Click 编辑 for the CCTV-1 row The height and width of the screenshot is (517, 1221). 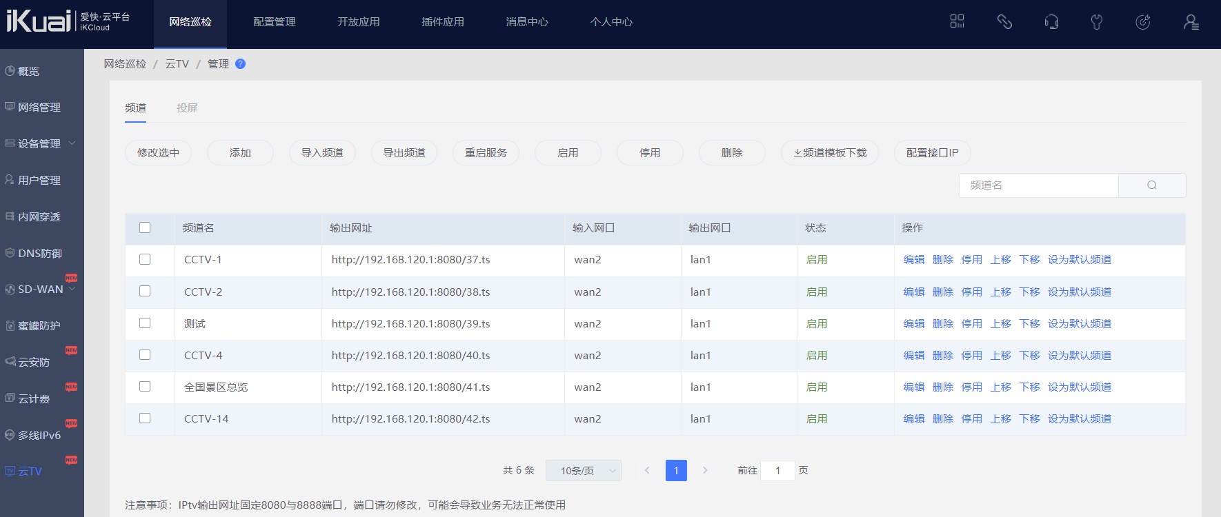(914, 260)
